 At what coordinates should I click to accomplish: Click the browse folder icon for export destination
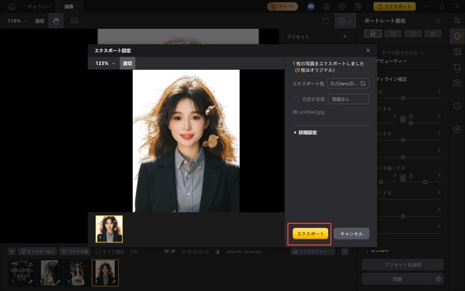click(363, 84)
